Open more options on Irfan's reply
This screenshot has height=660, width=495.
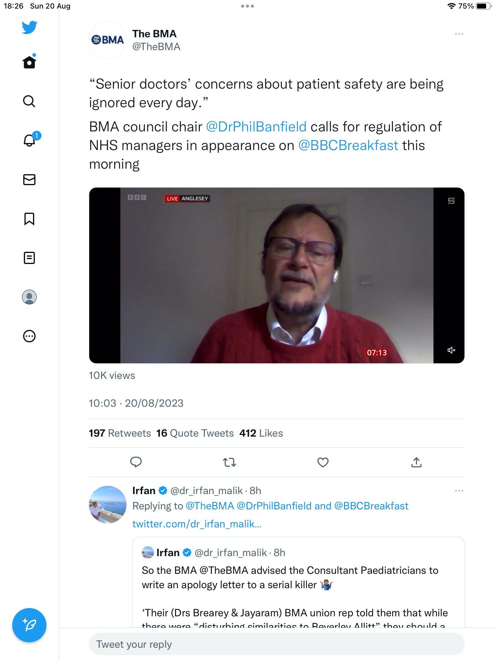coord(459,491)
